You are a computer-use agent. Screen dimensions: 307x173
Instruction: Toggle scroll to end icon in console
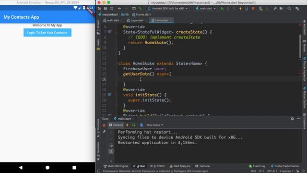pos(111,151)
